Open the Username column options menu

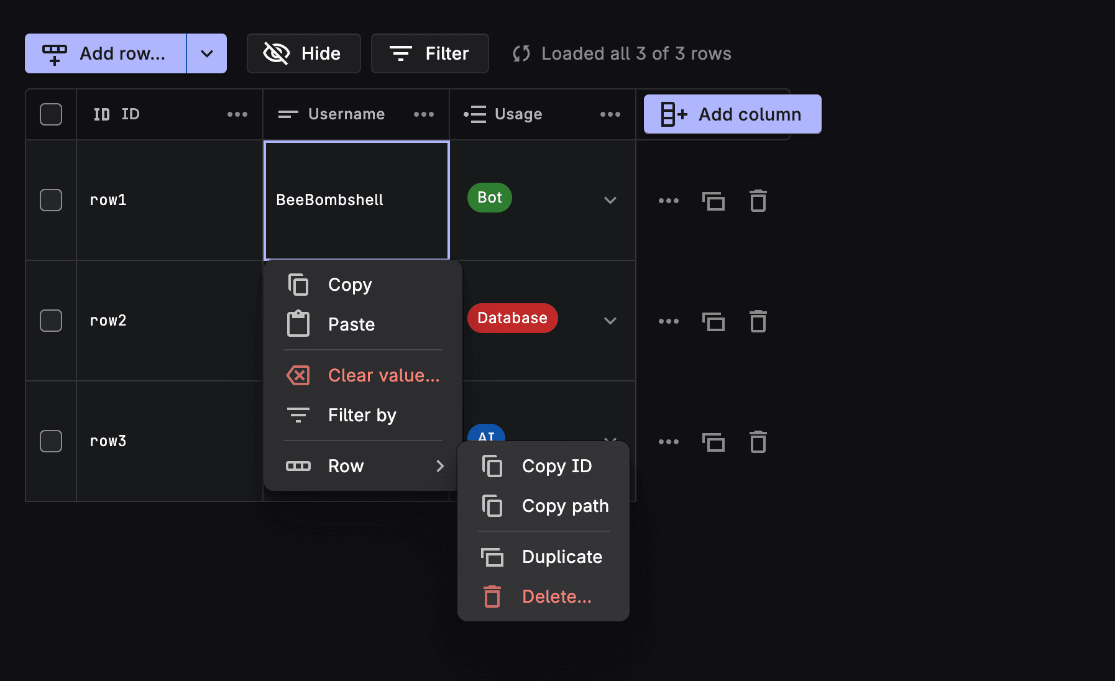[x=423, y=114]
